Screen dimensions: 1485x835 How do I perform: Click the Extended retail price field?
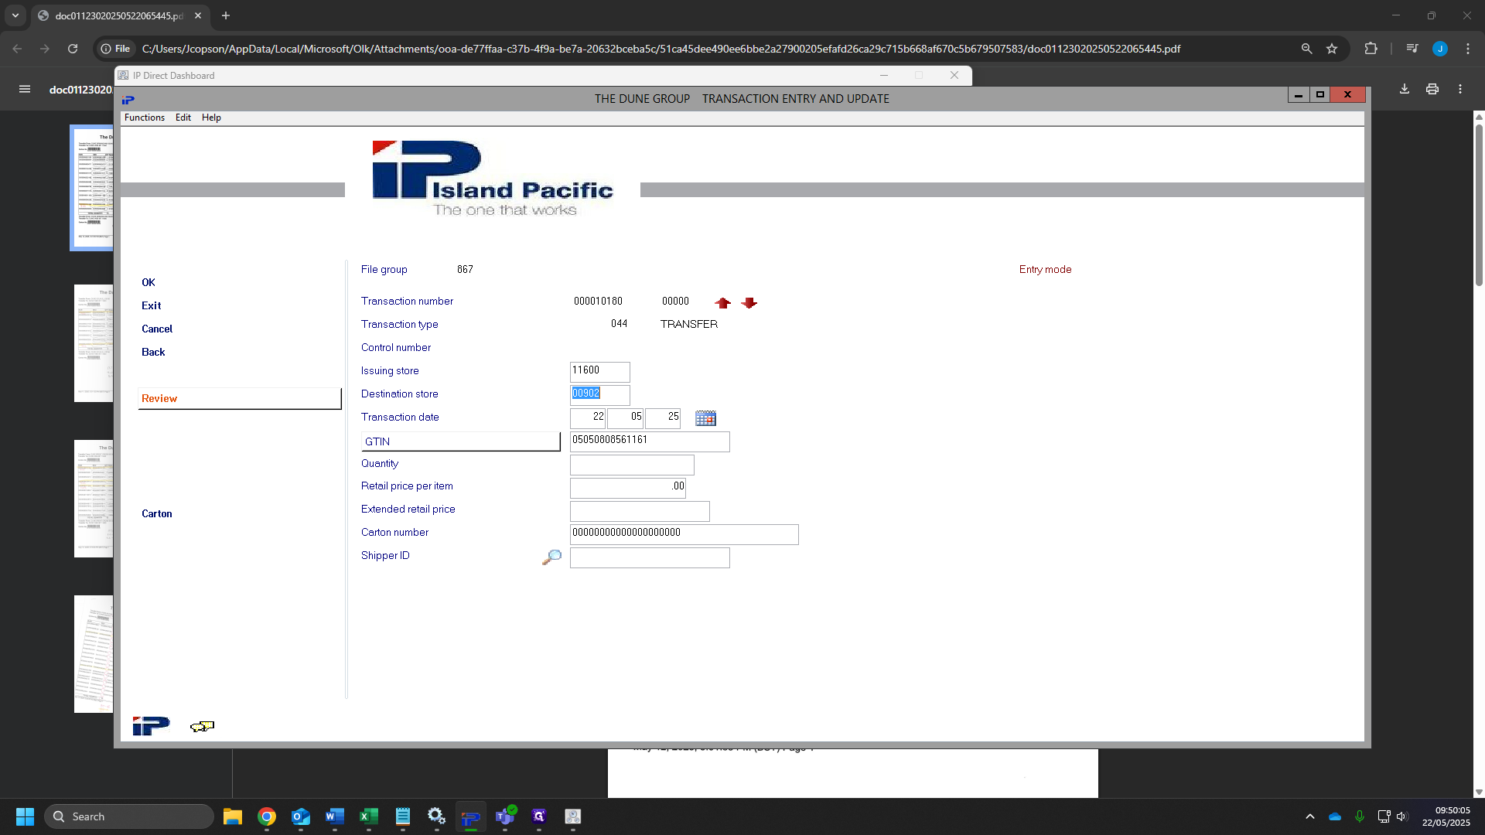coord(640,511)
